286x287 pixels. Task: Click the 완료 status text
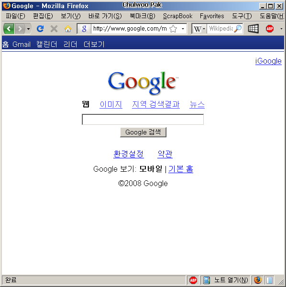(x=11, y=280)
